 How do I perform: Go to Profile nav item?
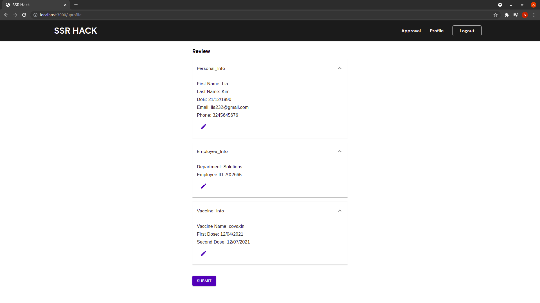click(436, 31)
